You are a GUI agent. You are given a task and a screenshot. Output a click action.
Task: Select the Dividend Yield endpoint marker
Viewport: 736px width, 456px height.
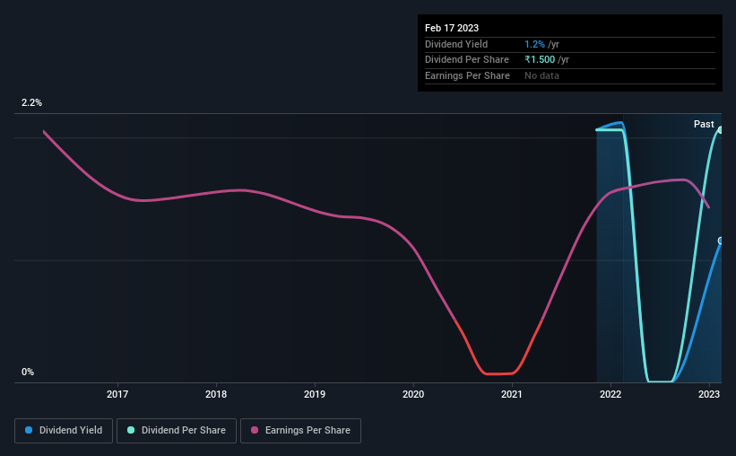721,241
